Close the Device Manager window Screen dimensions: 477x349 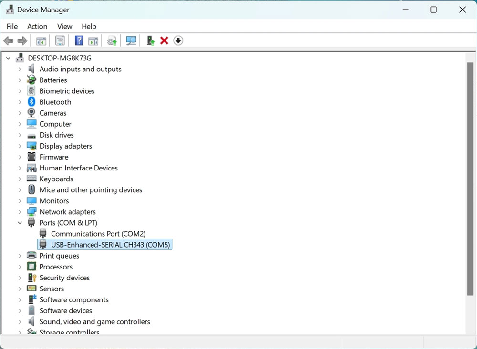(462, 10)
